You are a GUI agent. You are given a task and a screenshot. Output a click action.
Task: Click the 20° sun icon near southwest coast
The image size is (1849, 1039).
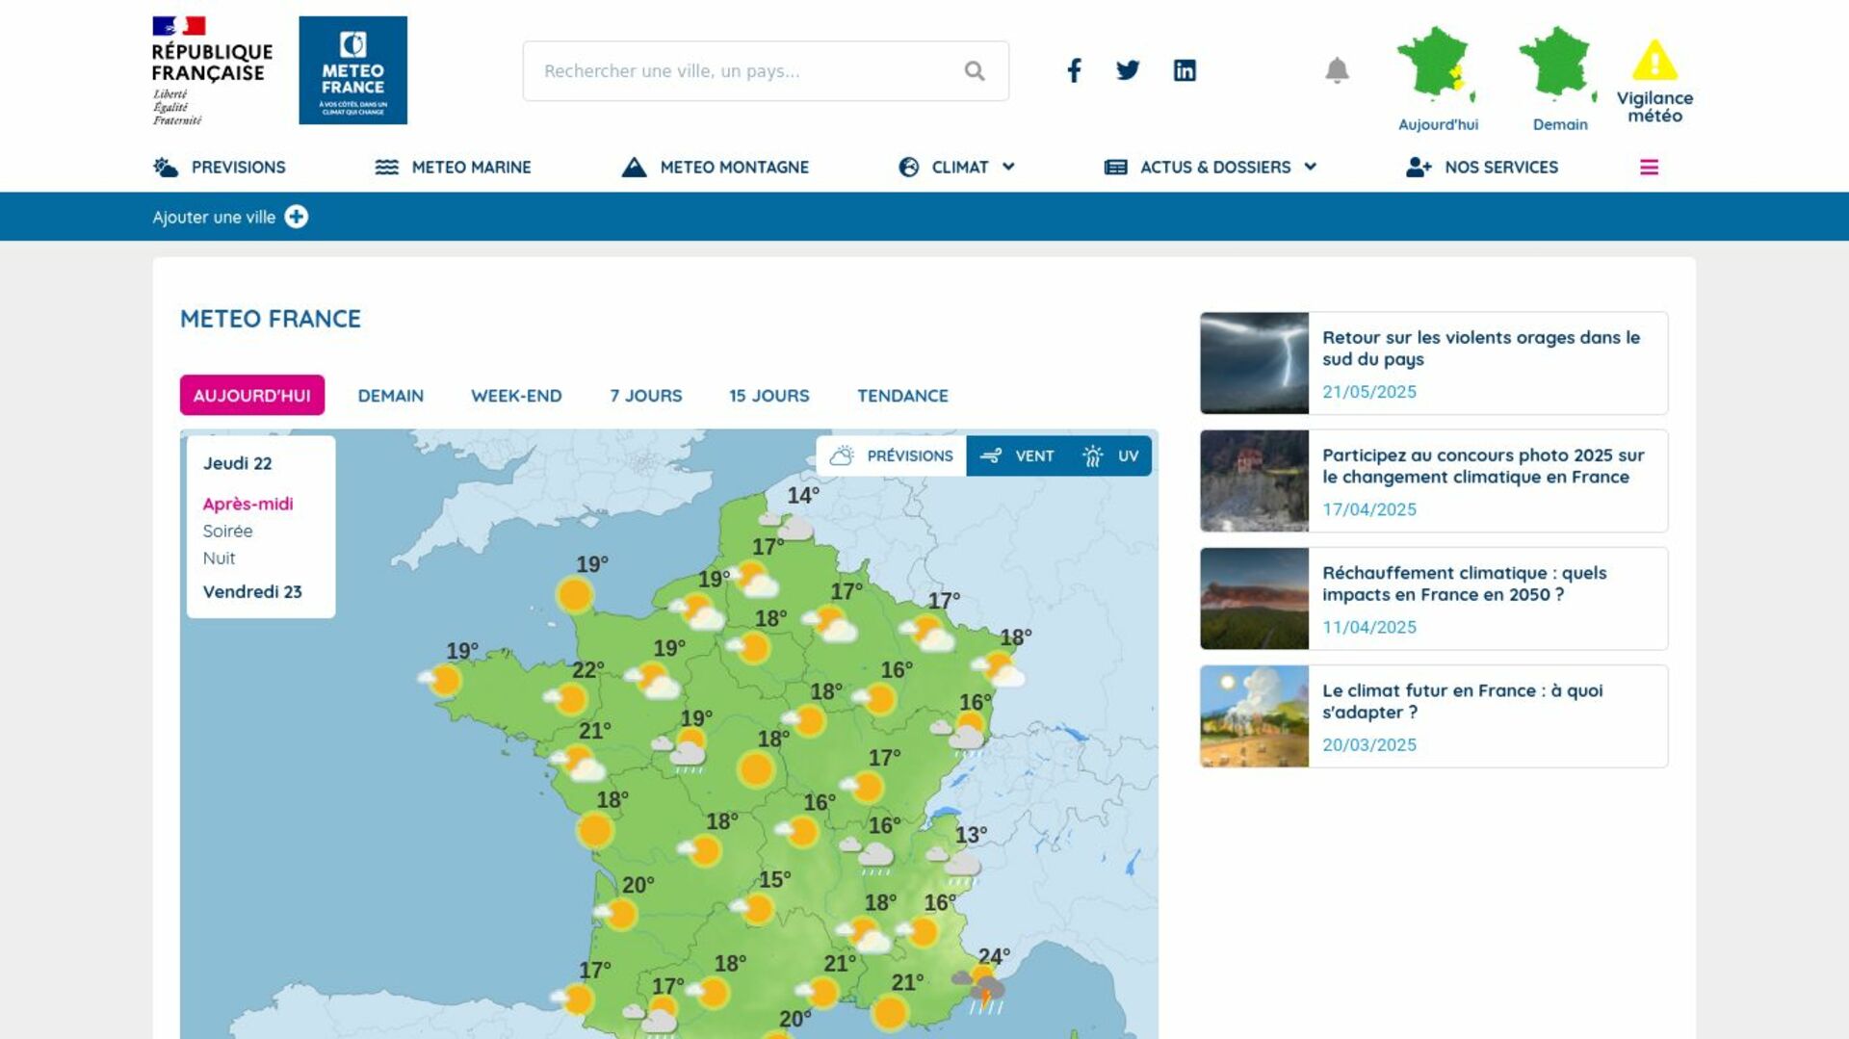coord(616,913)
